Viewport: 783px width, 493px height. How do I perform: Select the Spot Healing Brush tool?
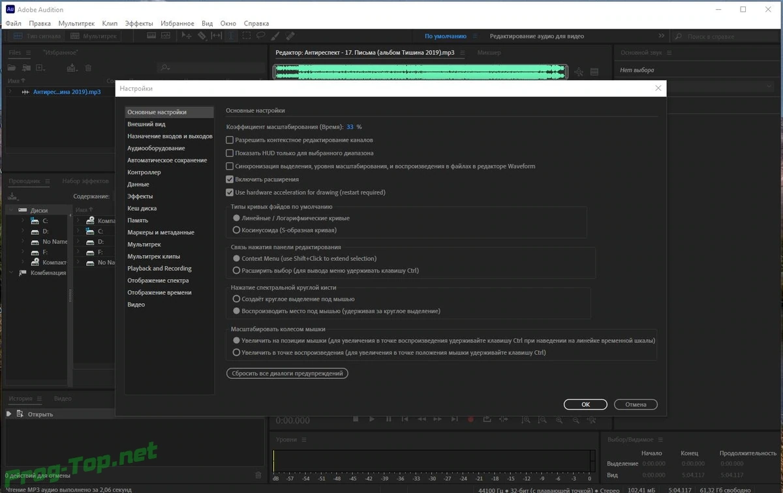coord(290,36)
